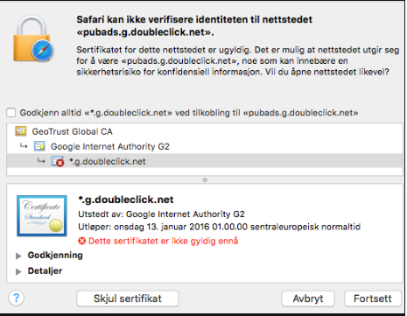Expand the Detaljer section

(x=18, y=271)
